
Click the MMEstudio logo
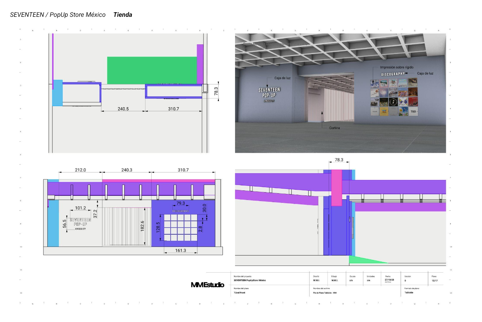(207, 285)
